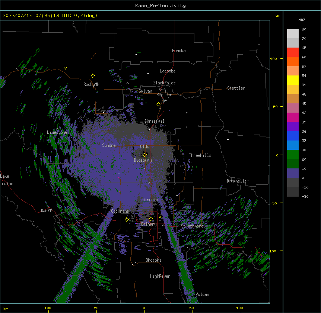
Task: Click the dark blue 33–36 dBZ swatch
Action: pos(293,136)
